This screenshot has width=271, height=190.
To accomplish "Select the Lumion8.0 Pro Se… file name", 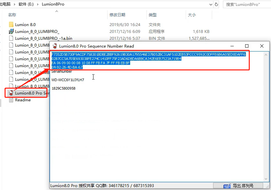I will coord(32,93).
